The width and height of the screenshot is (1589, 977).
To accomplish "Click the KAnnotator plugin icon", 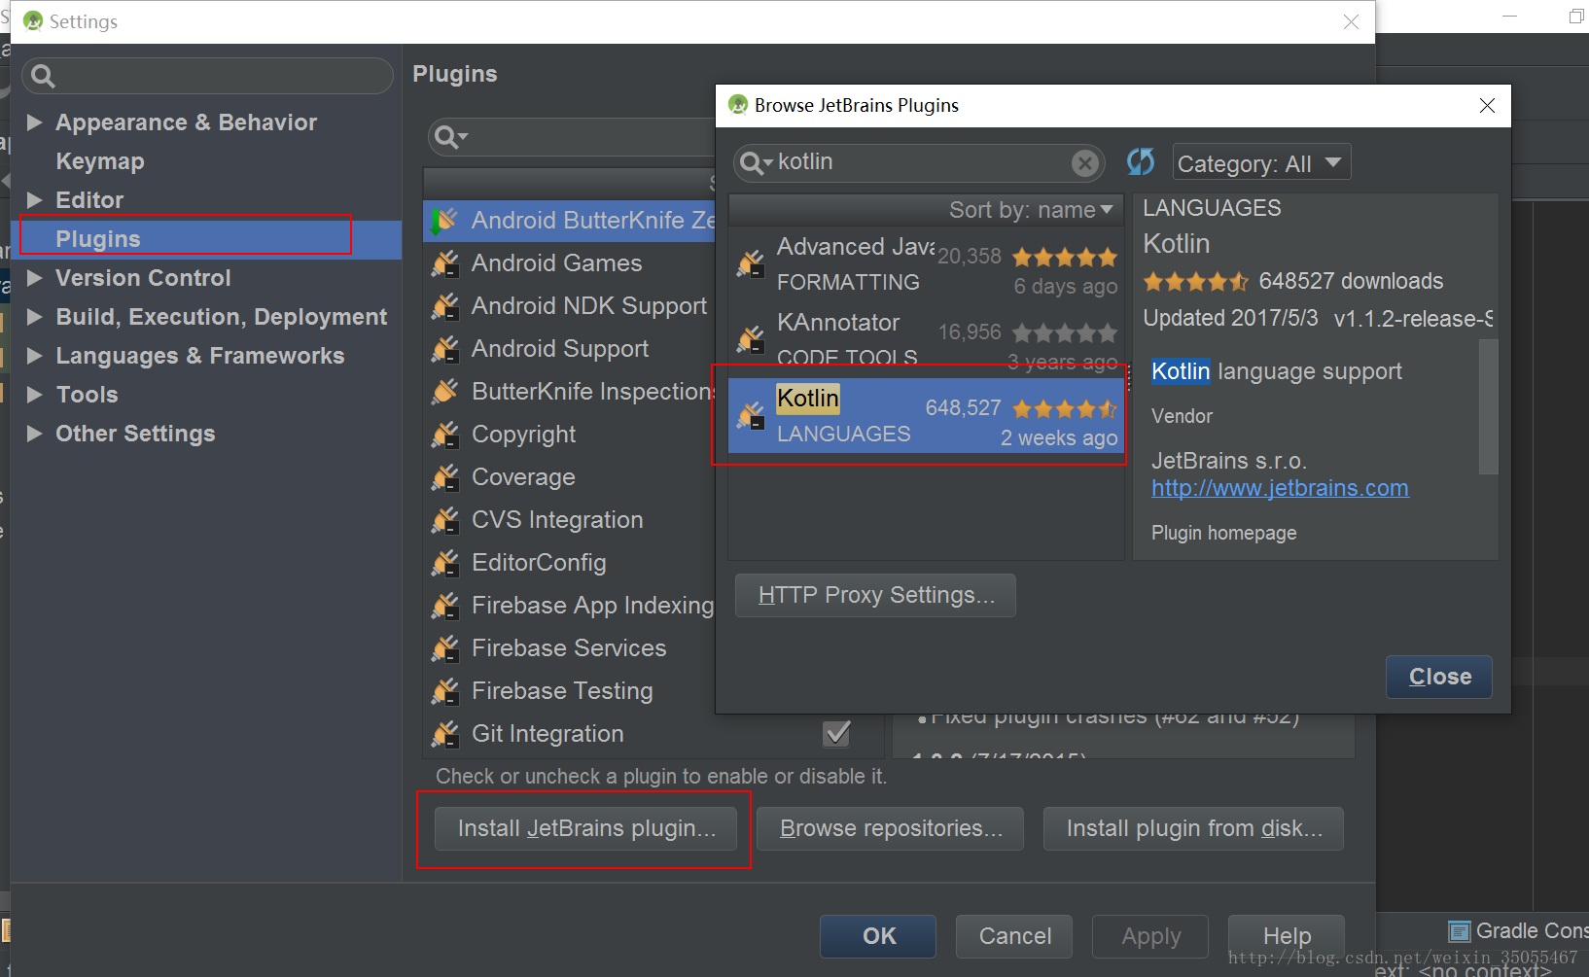I will (750, 339).
